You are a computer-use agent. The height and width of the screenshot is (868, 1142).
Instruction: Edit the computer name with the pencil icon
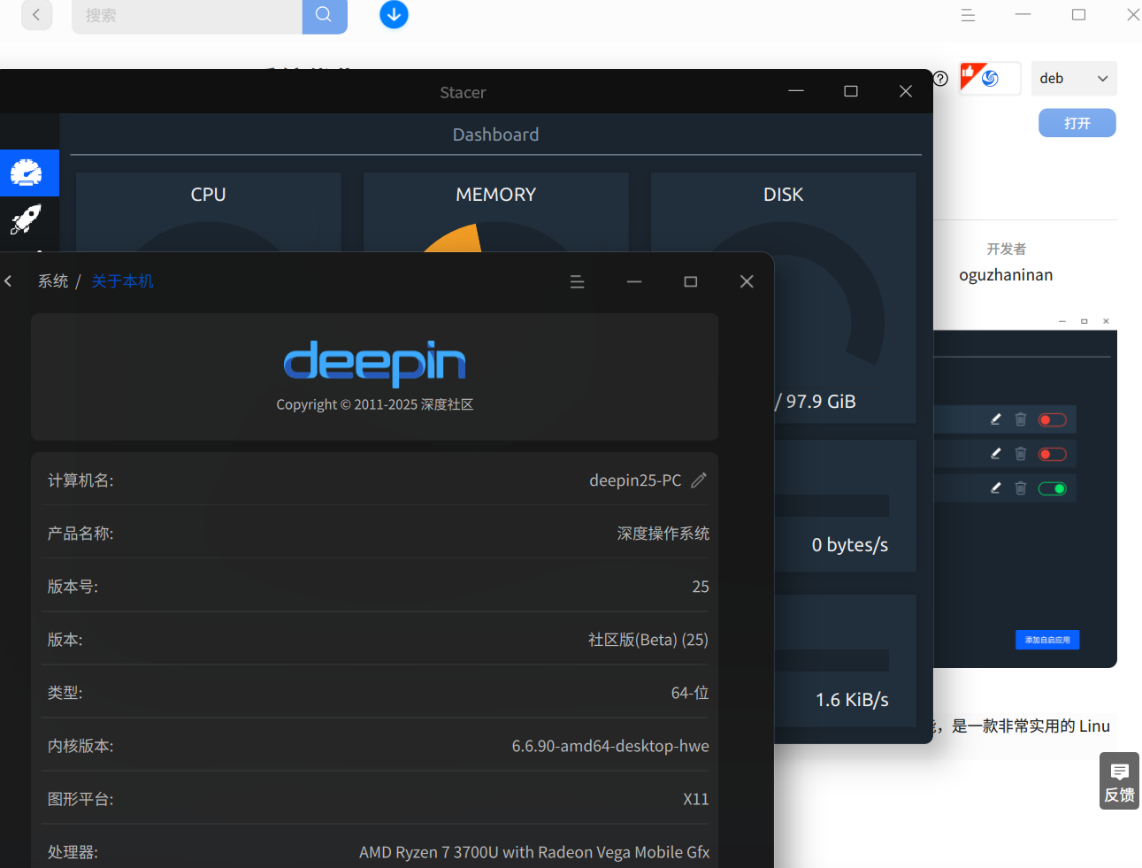[x=699, y=480]
